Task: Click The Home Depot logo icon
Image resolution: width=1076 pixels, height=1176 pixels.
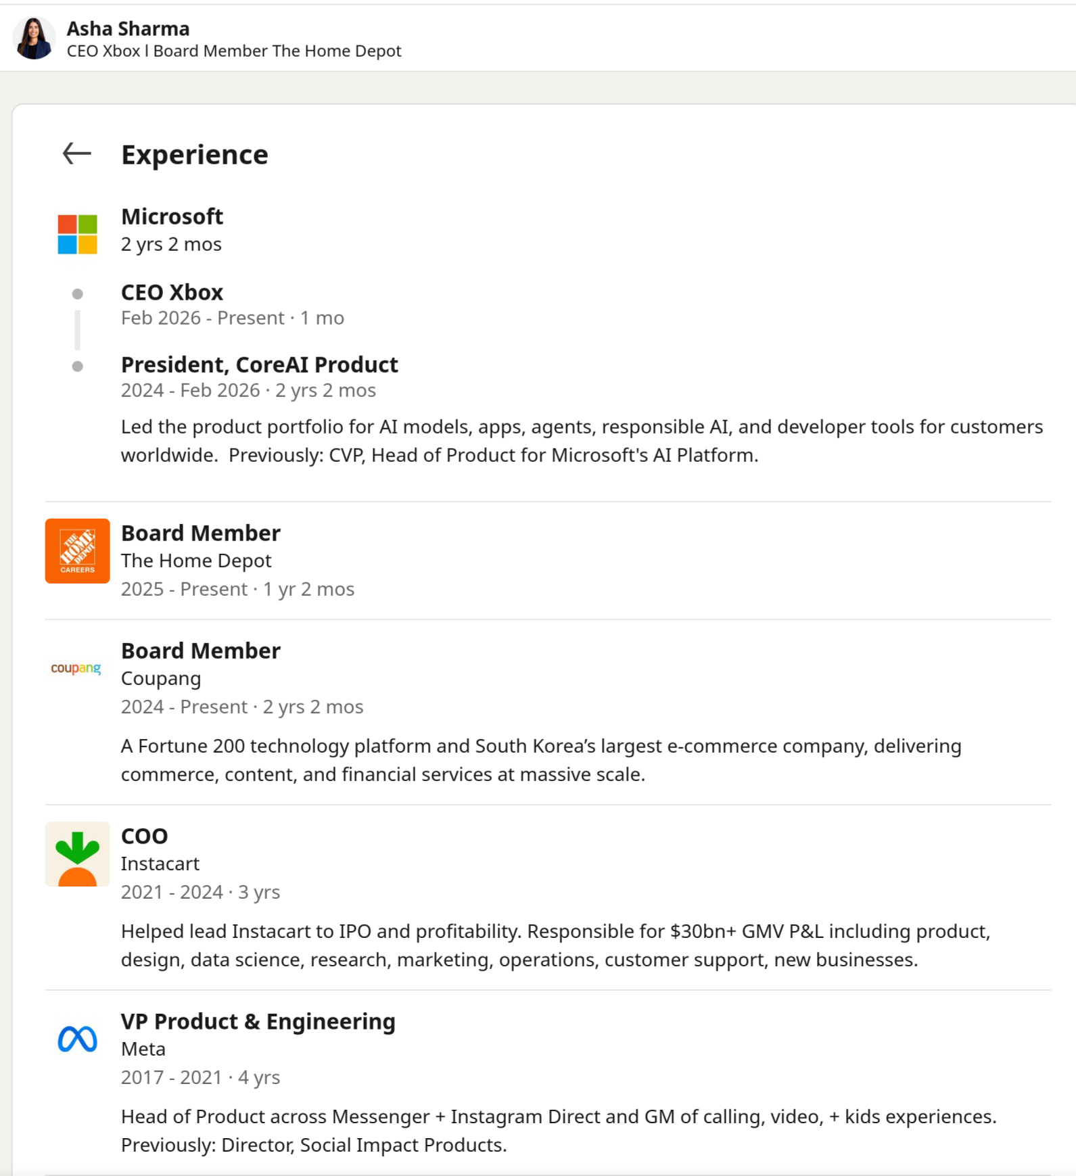Action: [77, 550]
